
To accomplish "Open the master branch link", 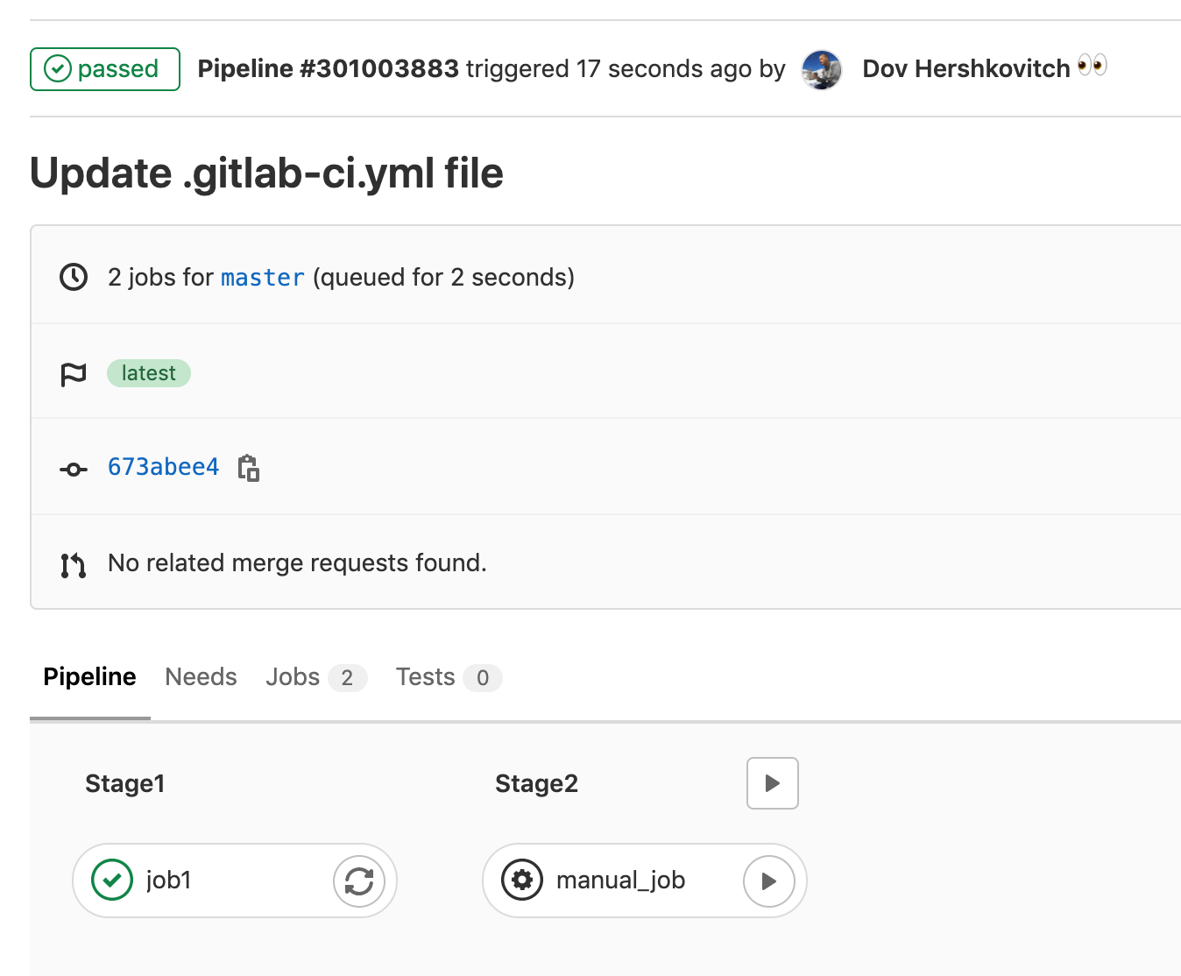I will 263,278.
